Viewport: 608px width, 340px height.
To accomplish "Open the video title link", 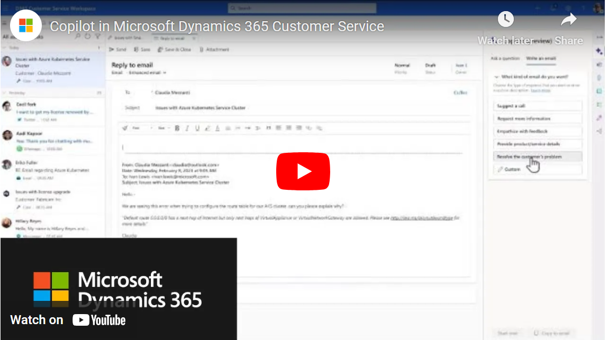I will tap(217, 26).
